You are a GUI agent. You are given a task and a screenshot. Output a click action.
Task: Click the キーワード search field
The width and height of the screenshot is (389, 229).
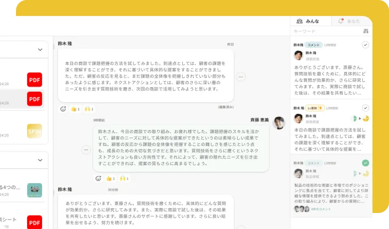325,31
